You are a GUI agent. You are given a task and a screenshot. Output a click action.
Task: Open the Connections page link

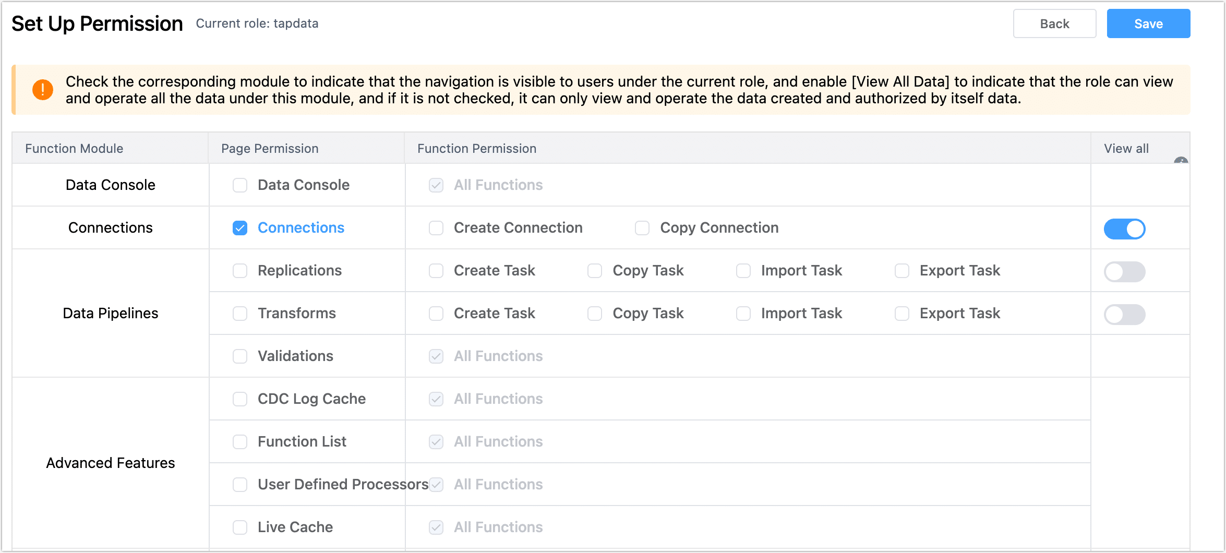click(301, 228)
